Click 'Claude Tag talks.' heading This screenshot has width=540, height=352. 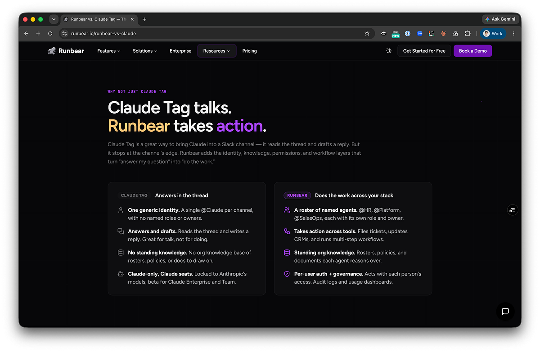[170, 108]
